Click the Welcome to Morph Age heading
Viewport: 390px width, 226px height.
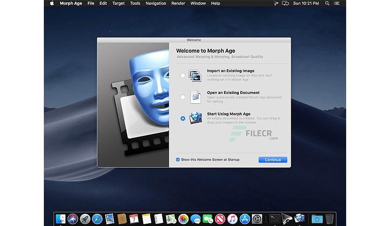point(206,51)
